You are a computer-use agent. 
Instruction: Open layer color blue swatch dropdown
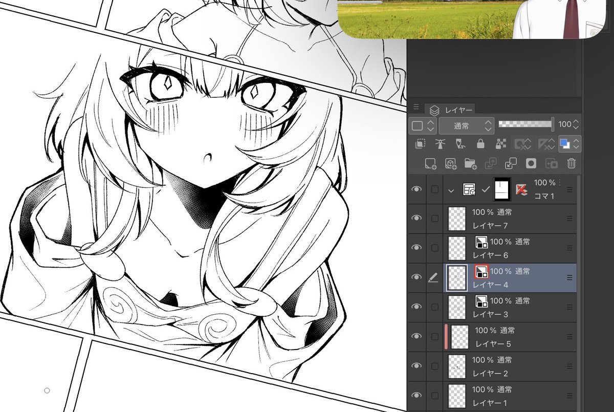tap(569, 144)
